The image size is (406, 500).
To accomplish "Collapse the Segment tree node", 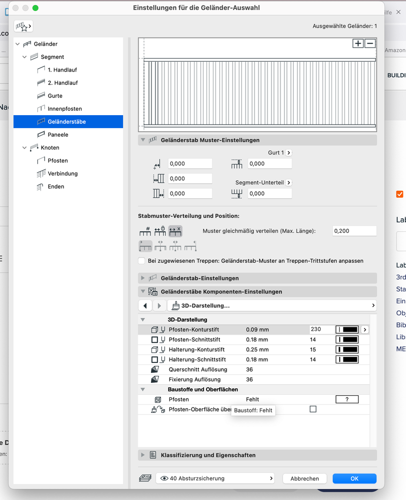I will 24,57.
